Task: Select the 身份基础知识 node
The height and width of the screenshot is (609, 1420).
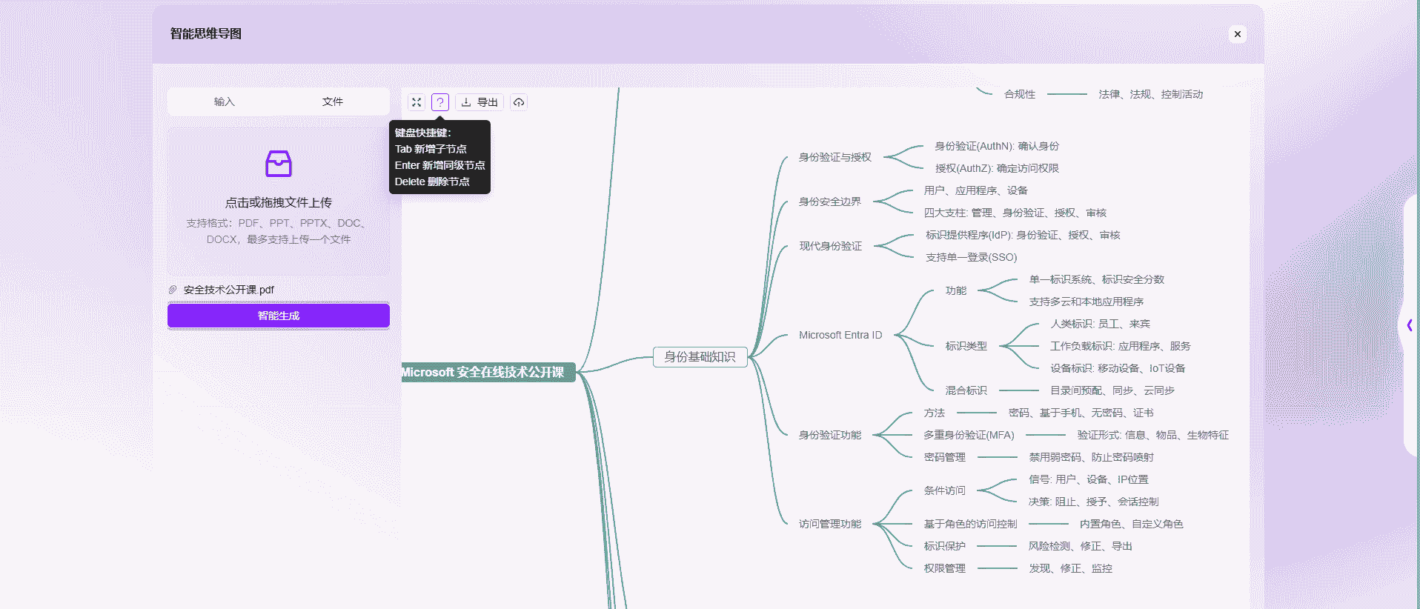Action: pyautogui.click(x=700, y=356)
